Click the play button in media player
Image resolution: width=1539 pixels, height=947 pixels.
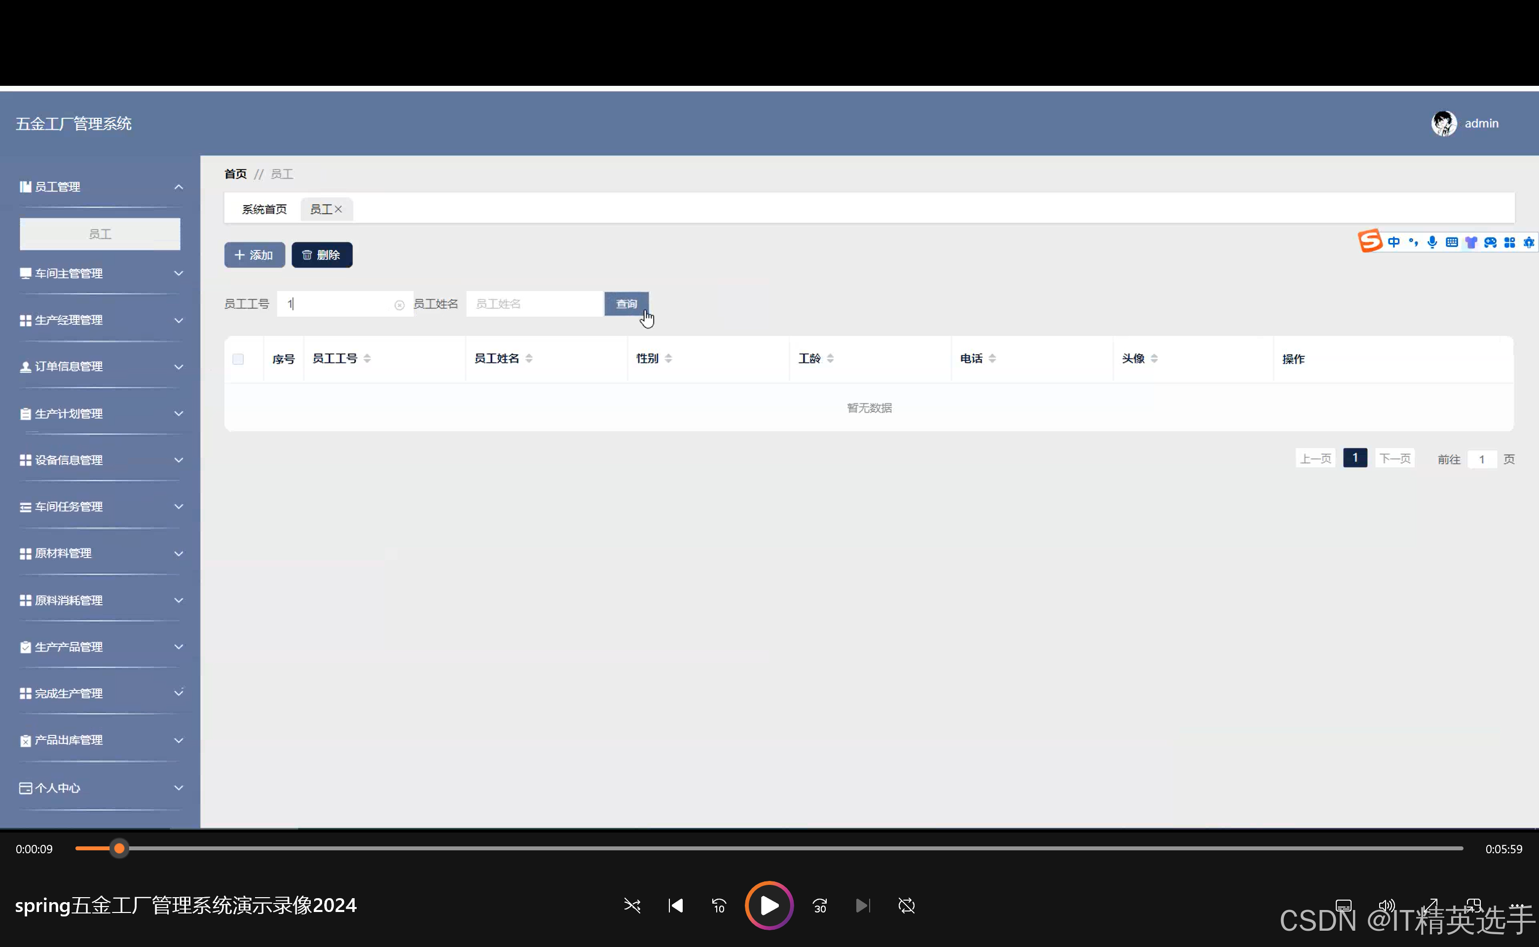click(x=769, y=905)
